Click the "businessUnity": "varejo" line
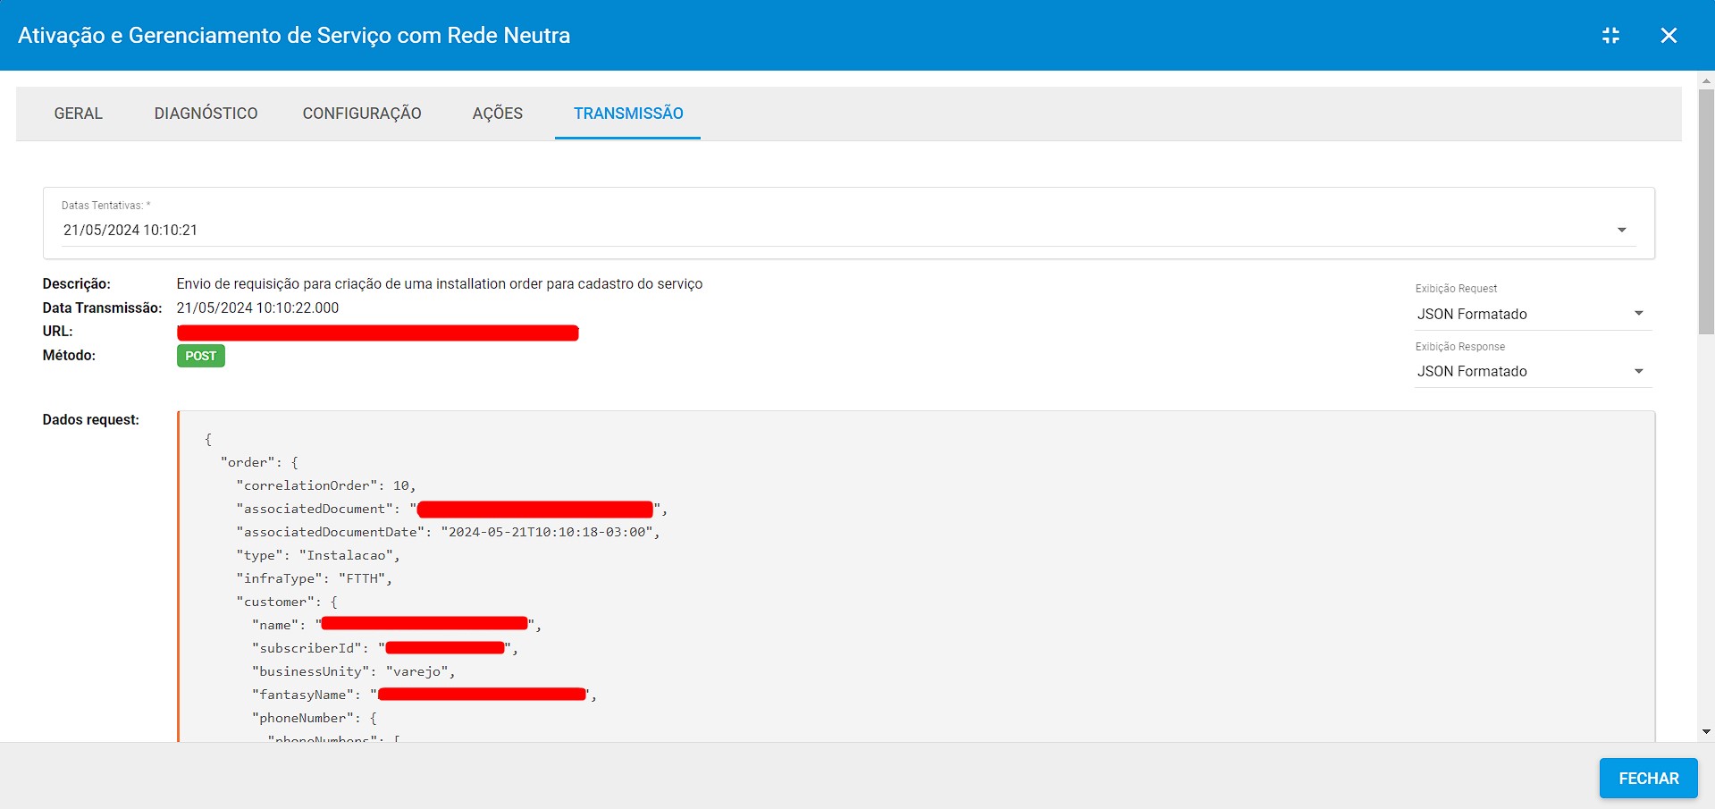 coord(354,671)
